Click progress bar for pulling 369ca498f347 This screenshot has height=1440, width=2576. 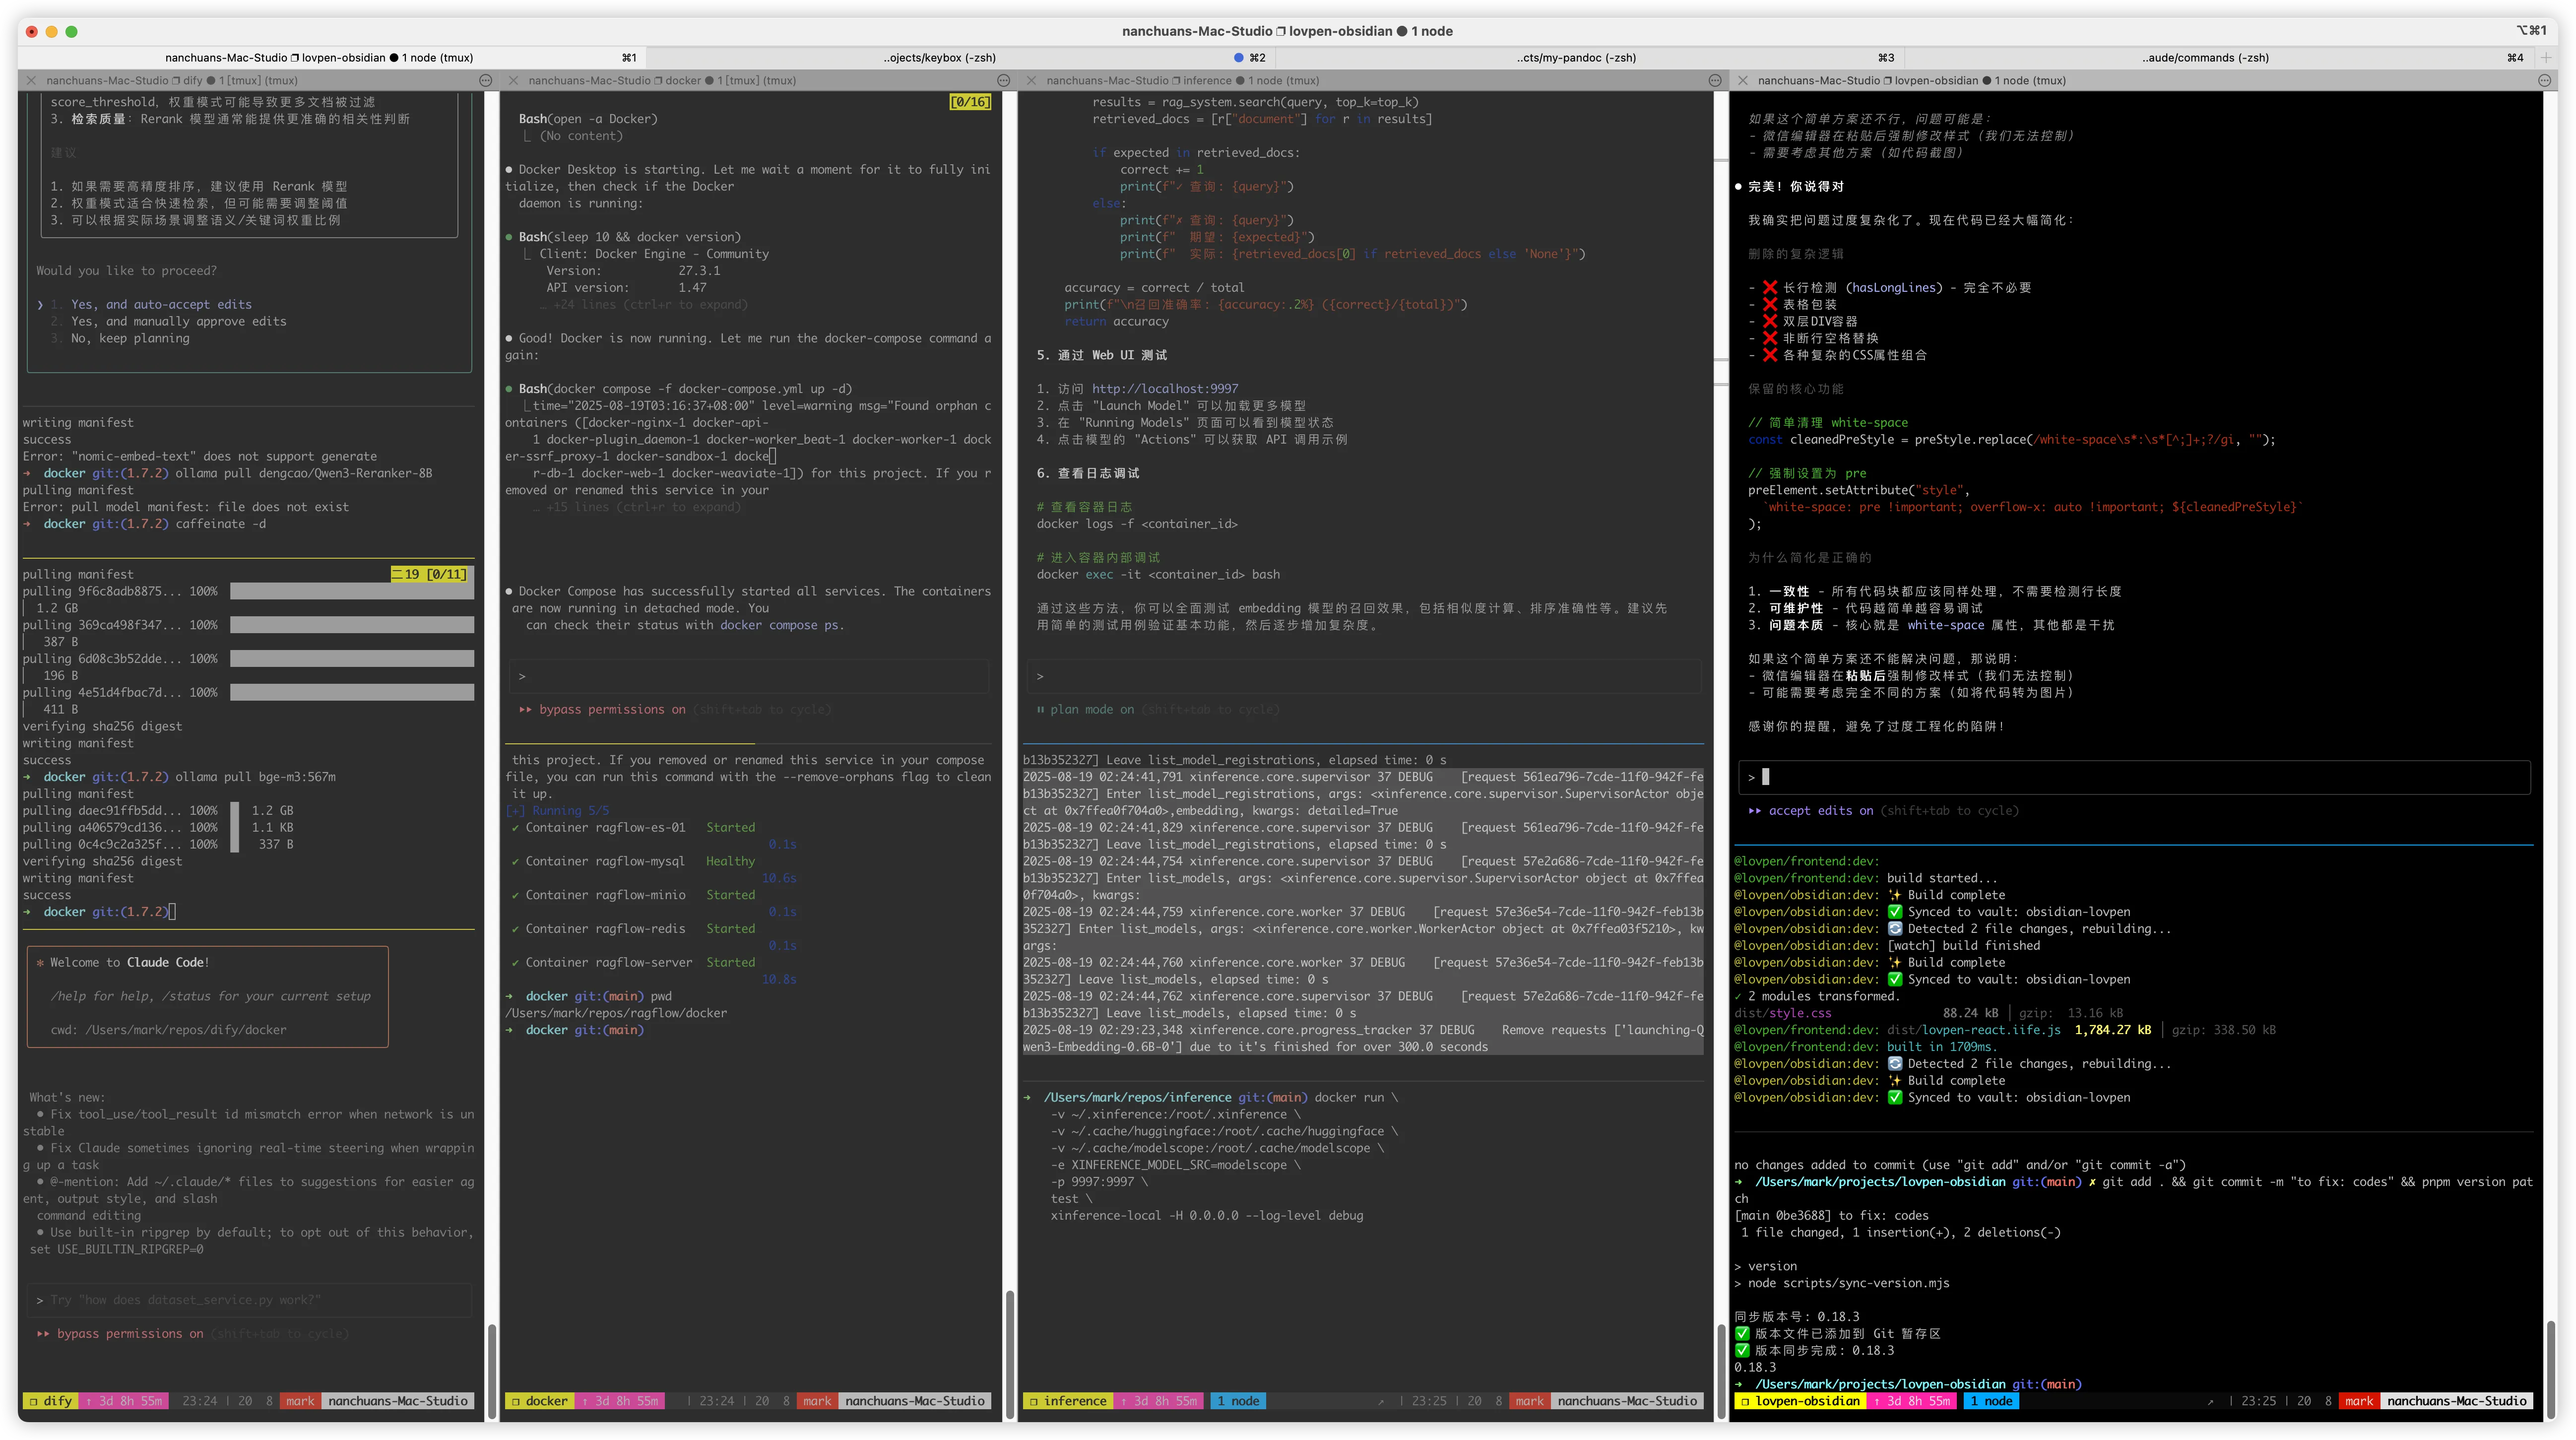pyautogui.click(x=352, y=625)
